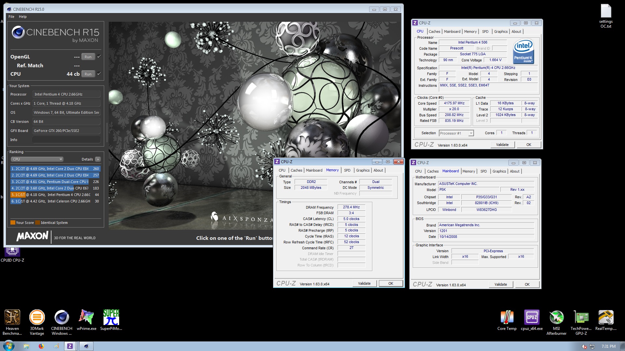Open the CPU ranking dropdown

pyautogui.click(x=37, y=159)
